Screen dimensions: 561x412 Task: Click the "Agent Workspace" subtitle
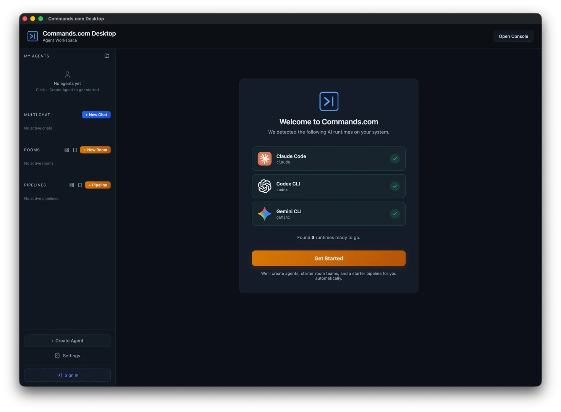(60, 40)
